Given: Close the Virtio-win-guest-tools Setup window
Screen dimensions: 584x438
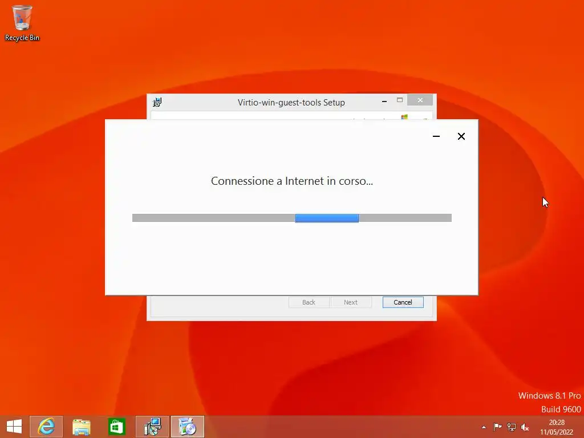Looking at the screenshot, I should pyautogui.click(x=420, y=100).
